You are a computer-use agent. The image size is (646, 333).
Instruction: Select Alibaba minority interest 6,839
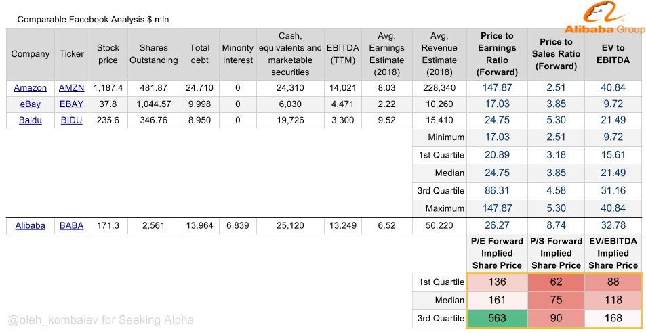238,225
